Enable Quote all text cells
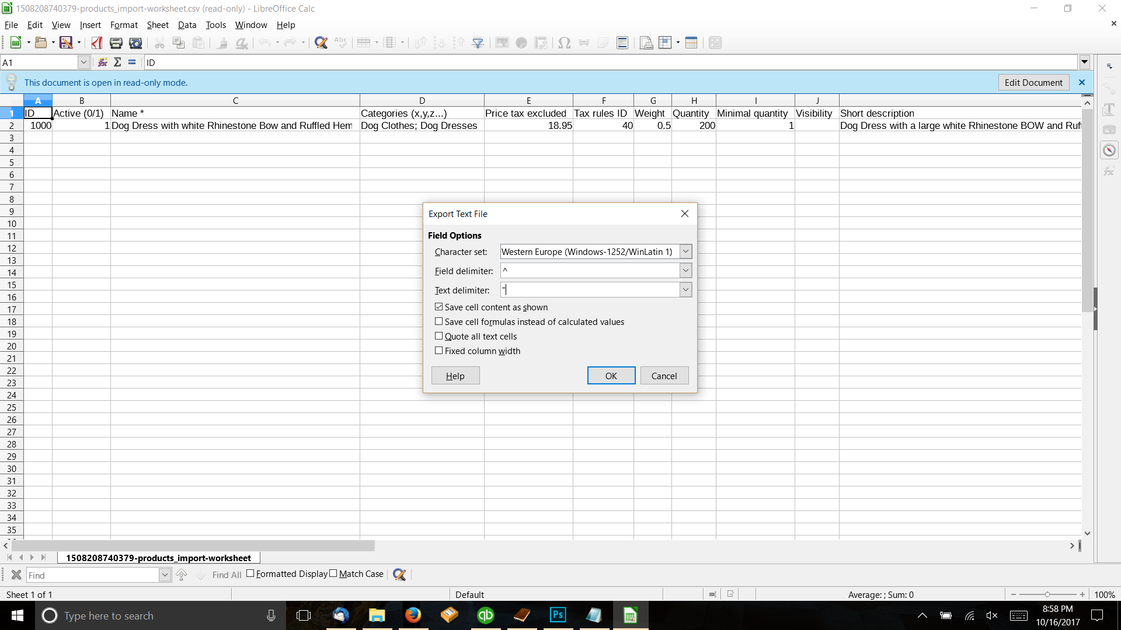This screenshot has width=1121, height=630. [x=438, y=336]
